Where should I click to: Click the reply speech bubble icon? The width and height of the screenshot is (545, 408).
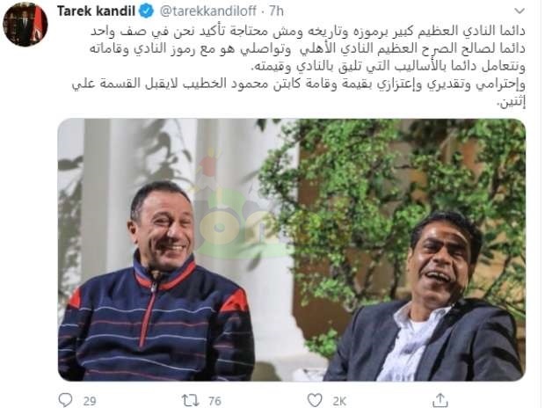(x=65, y=400)
